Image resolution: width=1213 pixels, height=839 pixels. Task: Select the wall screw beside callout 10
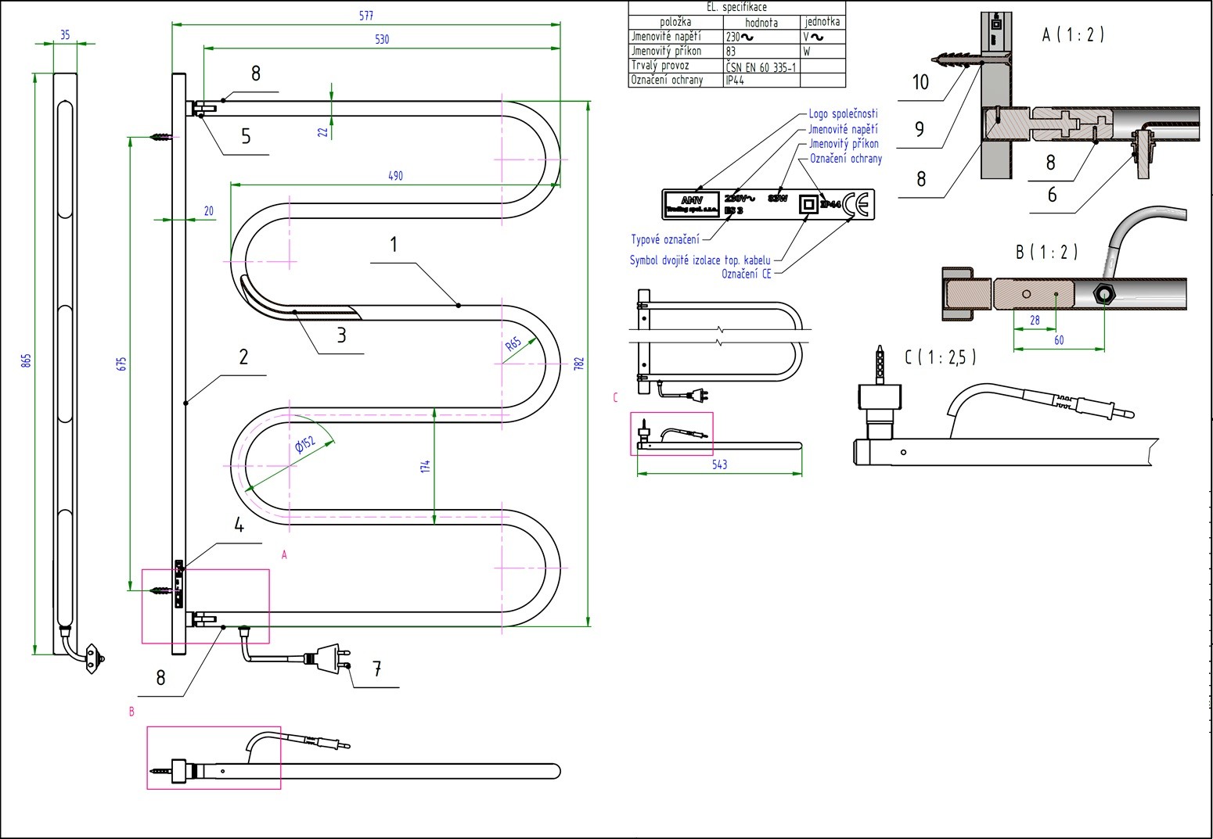click(954, 59)
